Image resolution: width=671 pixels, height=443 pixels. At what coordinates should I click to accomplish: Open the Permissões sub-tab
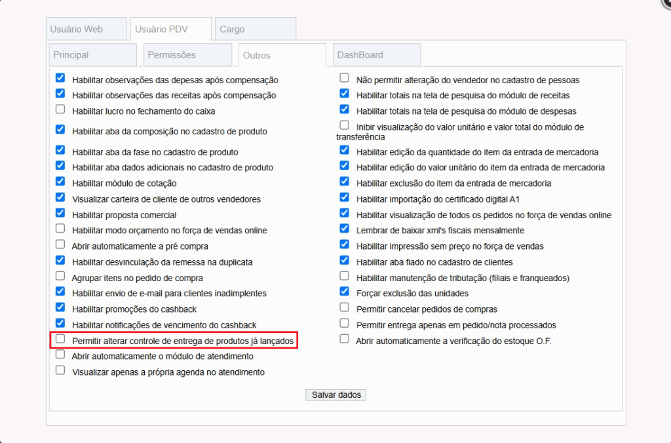click(188, 55)
